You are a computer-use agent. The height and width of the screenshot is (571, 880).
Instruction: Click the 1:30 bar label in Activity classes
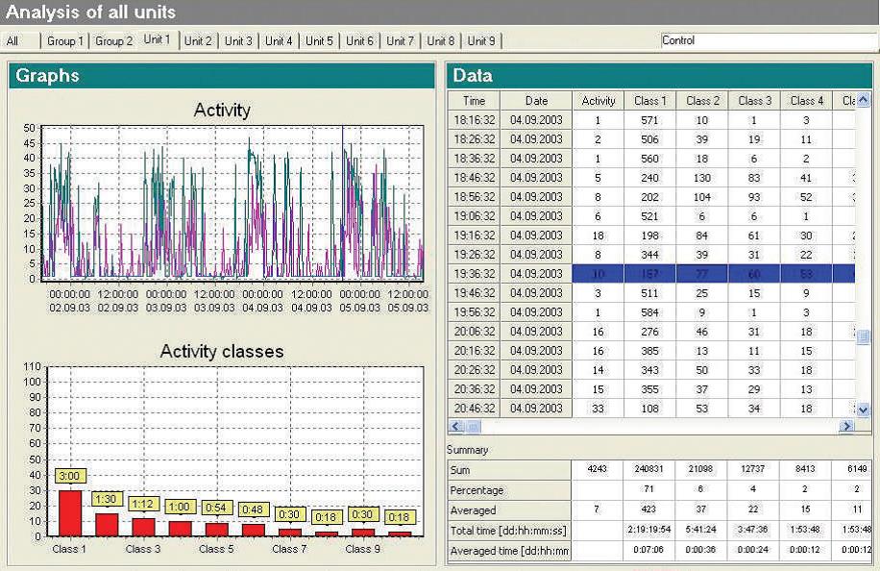click(x=106, y=499)
